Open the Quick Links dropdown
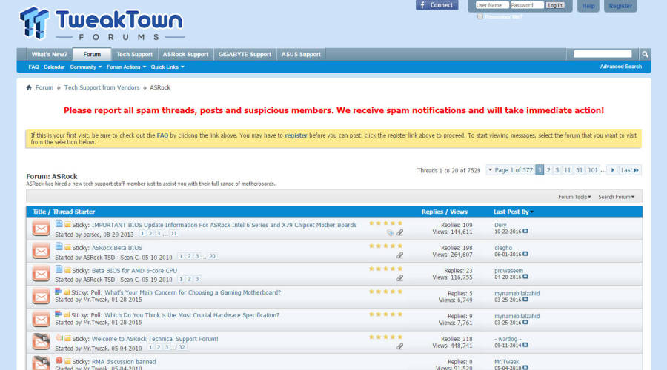This screenshot has width=667, height=370. tap(167, 67)
